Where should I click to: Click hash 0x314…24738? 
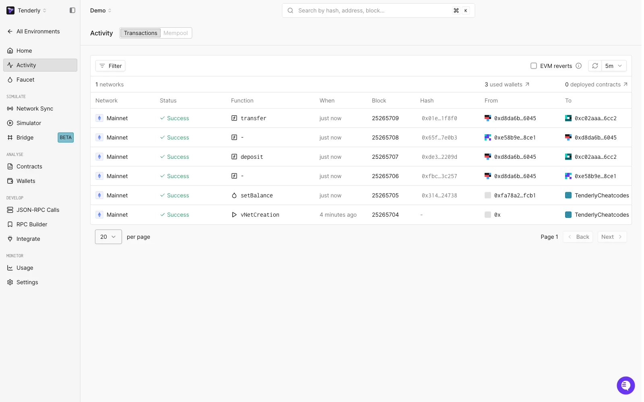coord(440,195)
